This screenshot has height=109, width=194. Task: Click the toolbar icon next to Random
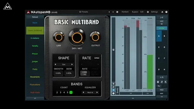[117, 12]
